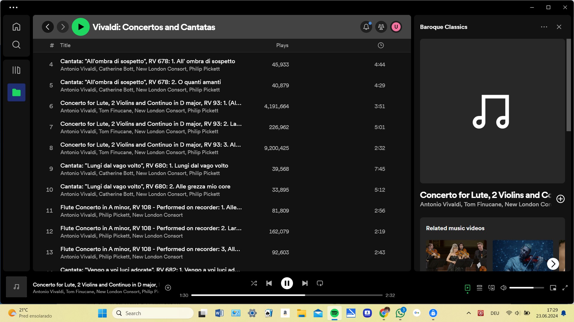This screenshot has height=322, width=574.
Task: Open the Tom Finucane artist link in track 6
Action: (x=115, y=111)
